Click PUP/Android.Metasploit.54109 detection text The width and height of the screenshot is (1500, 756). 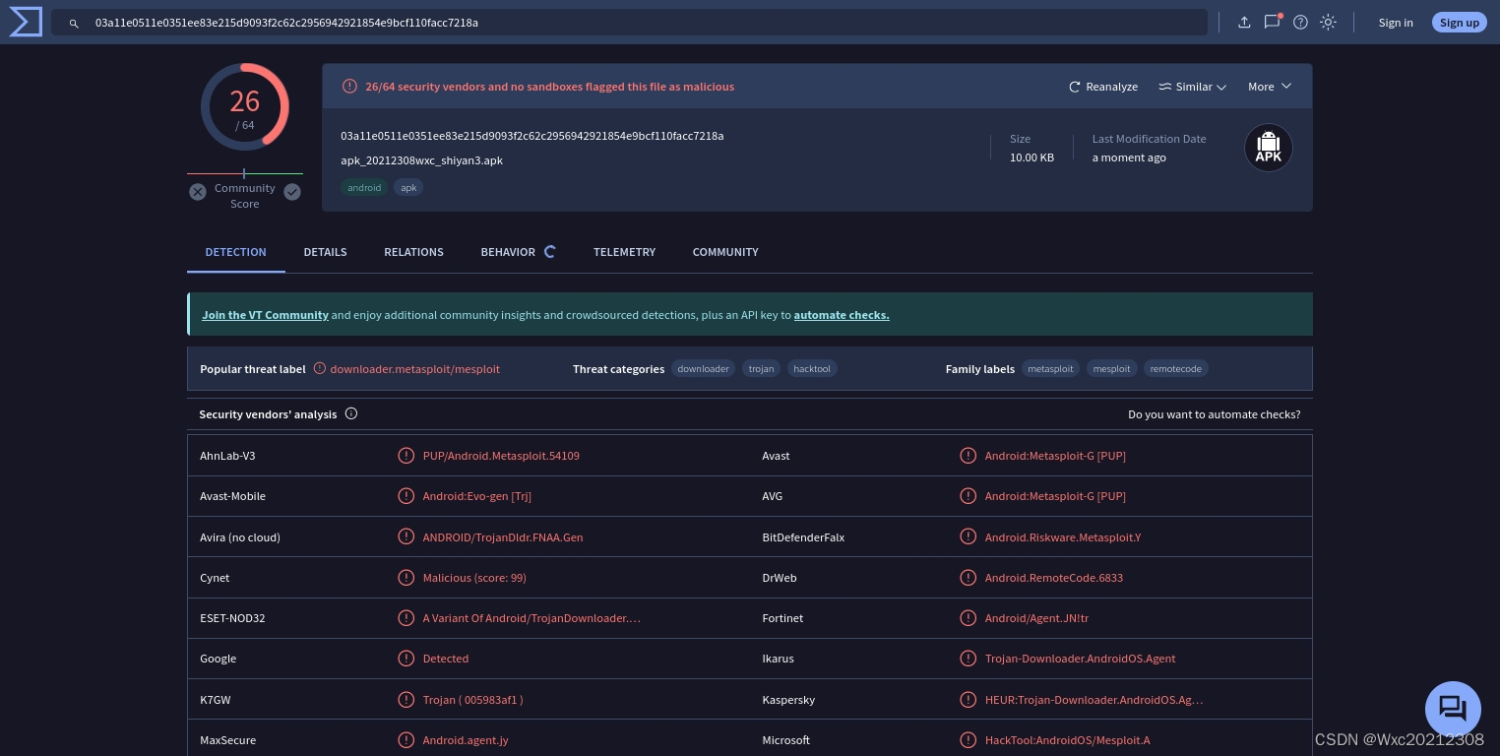501,456
